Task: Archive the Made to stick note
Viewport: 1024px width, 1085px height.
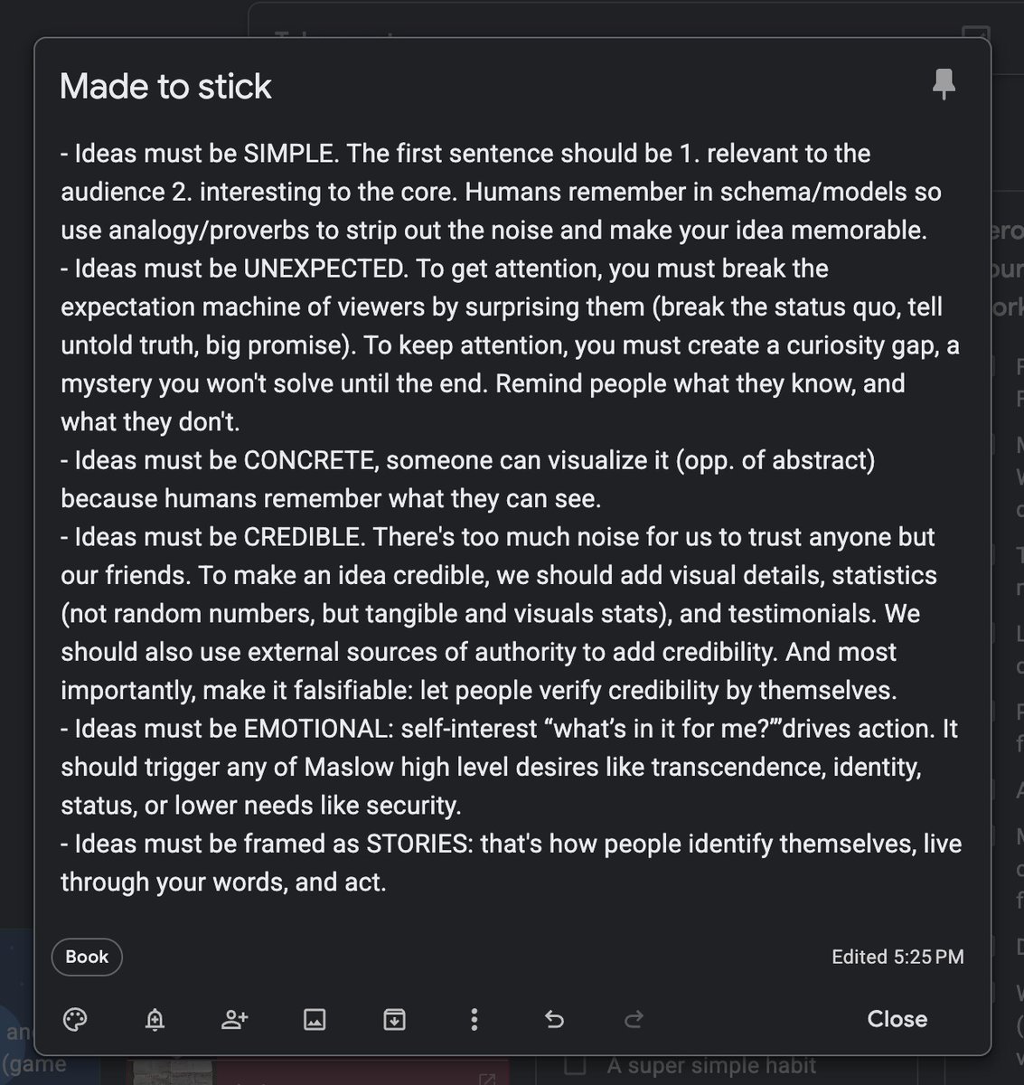Action: click(394, 1020)
